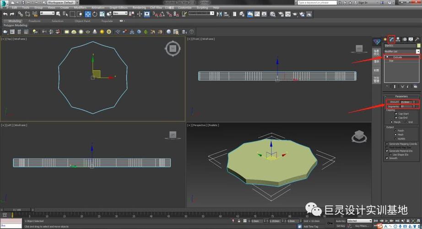Screen dimensions: 422x229
Task: Open the Create command panel tab
Action: click(x=385, y=39)
